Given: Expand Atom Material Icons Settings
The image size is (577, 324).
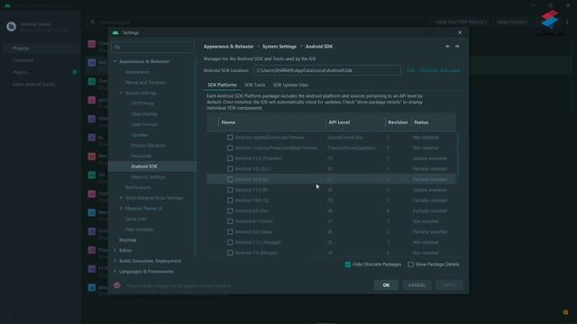Looking at the screenshot, I should click(x=121, y=198).
